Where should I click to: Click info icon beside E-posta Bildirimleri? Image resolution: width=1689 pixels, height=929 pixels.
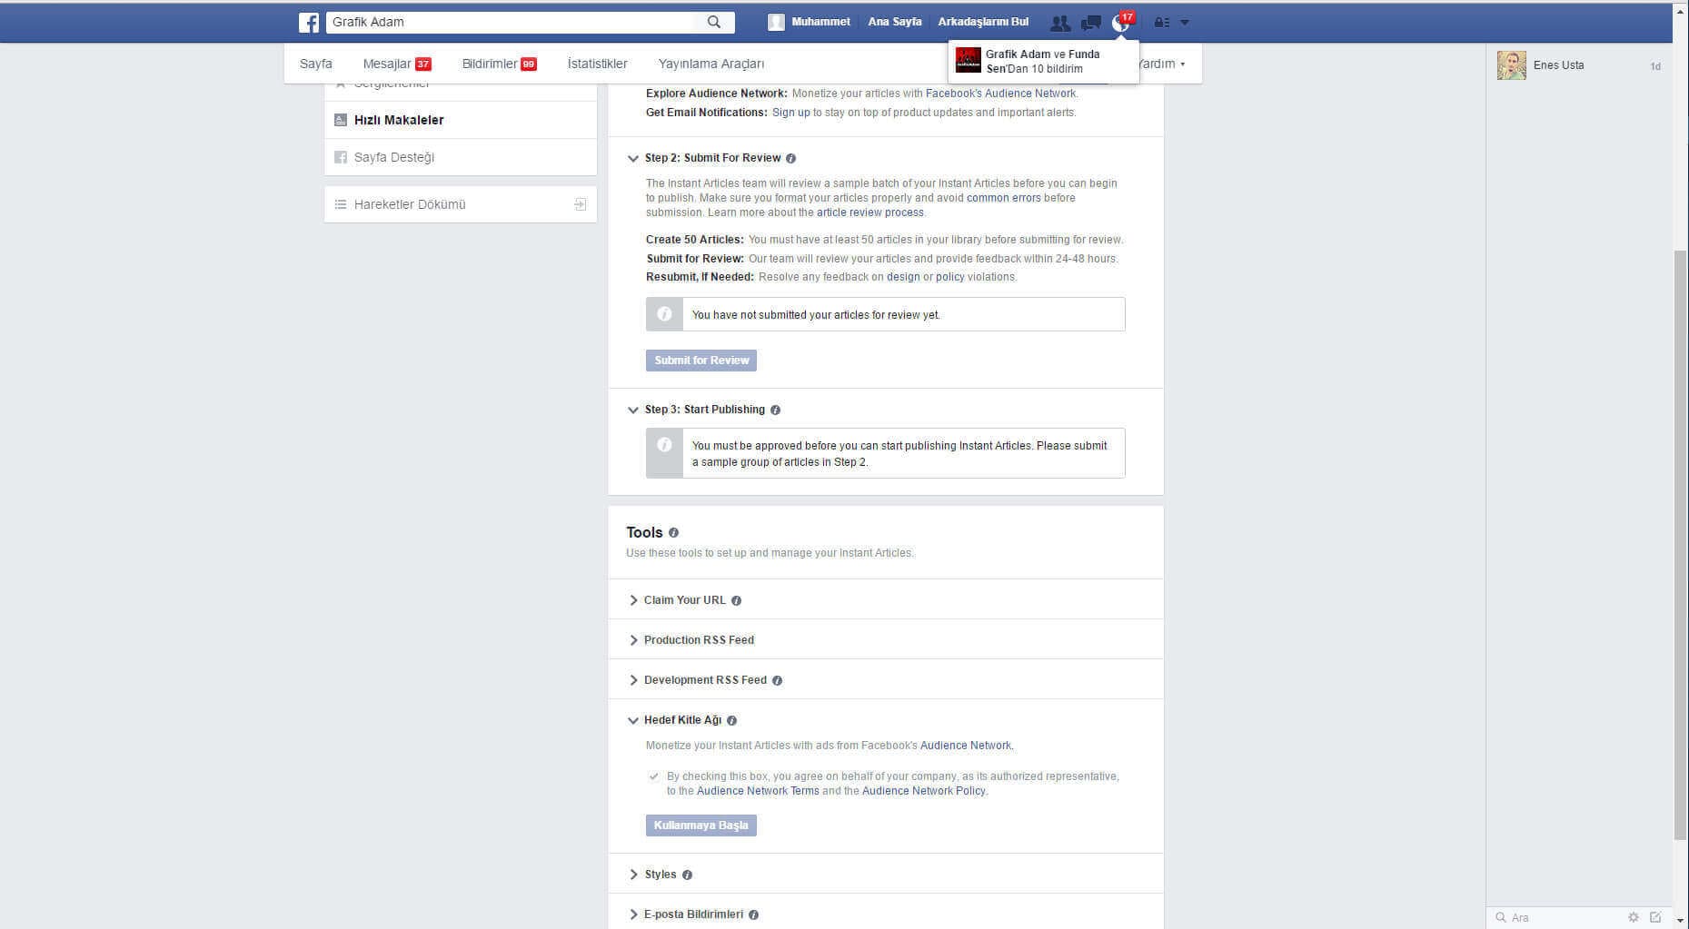tap(753, 914)
